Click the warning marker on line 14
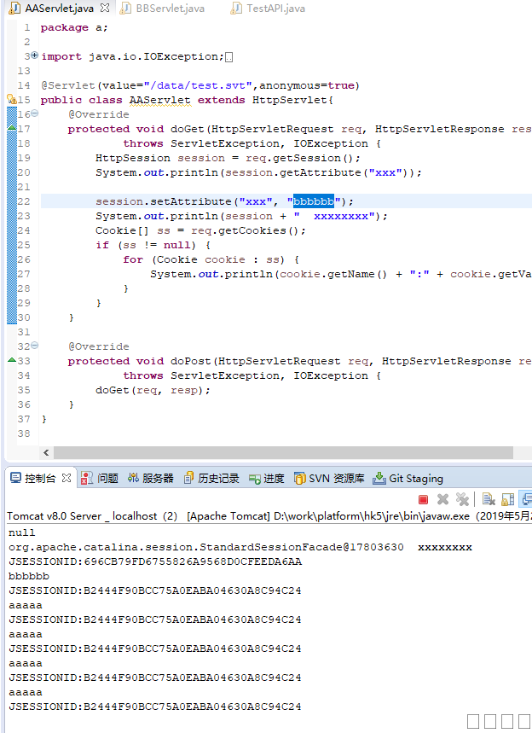This screenshot has height=733, width=532. point(11,99)
